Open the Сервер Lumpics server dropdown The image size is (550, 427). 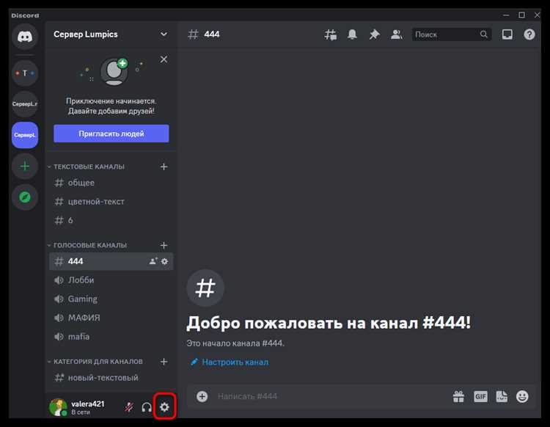coord(111,34)
